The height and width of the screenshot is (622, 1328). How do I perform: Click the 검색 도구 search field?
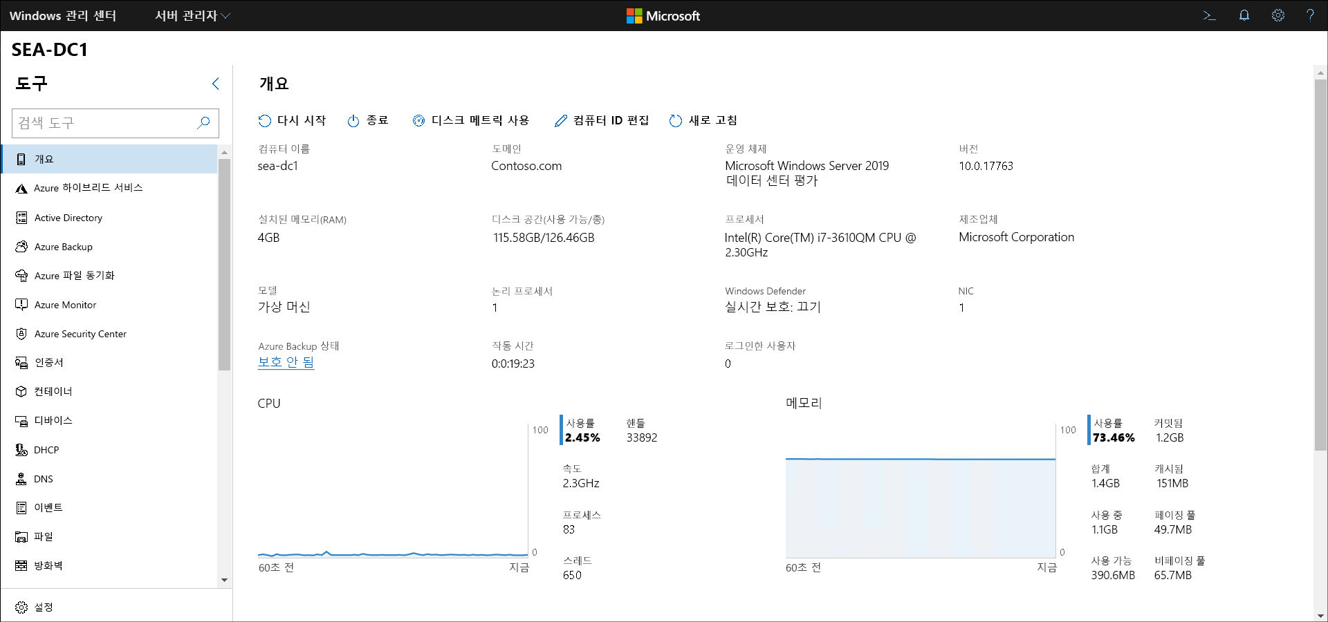(116, 123)
